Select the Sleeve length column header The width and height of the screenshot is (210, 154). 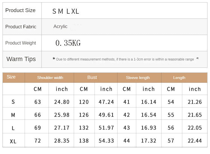pos(138,78)
